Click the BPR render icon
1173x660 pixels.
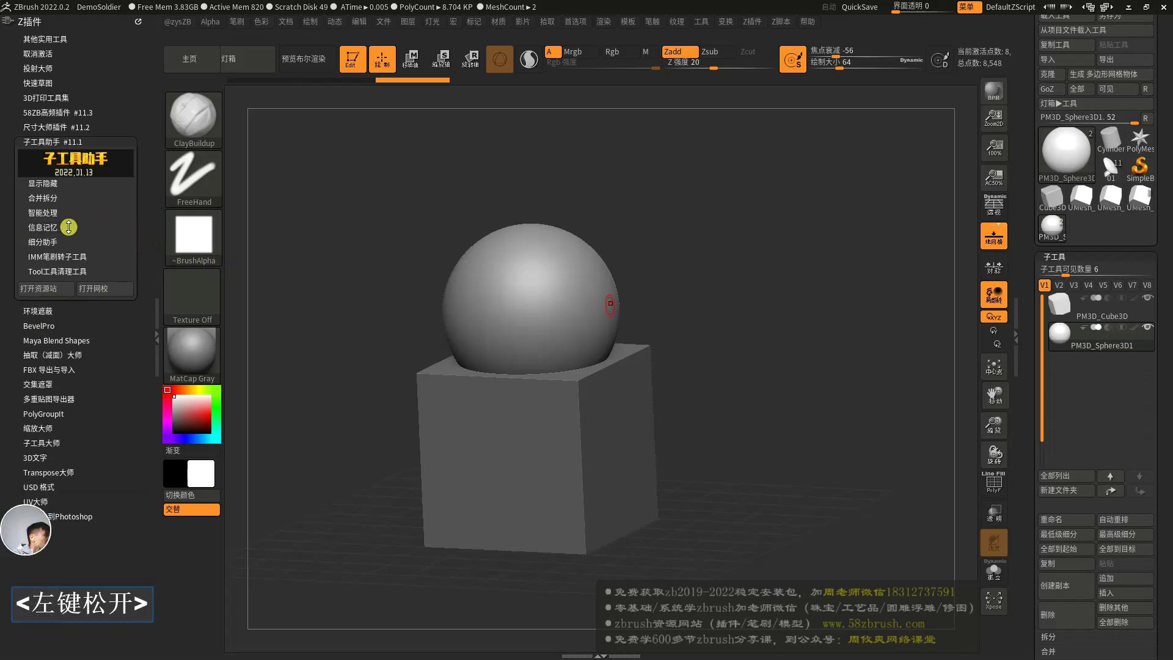993,91
